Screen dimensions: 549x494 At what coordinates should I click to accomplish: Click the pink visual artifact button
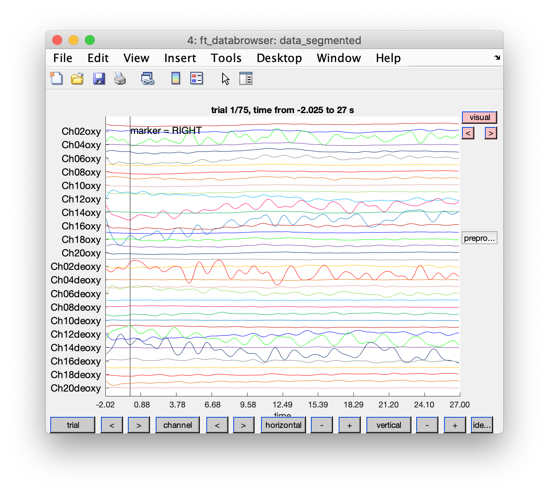coord(480,117)
